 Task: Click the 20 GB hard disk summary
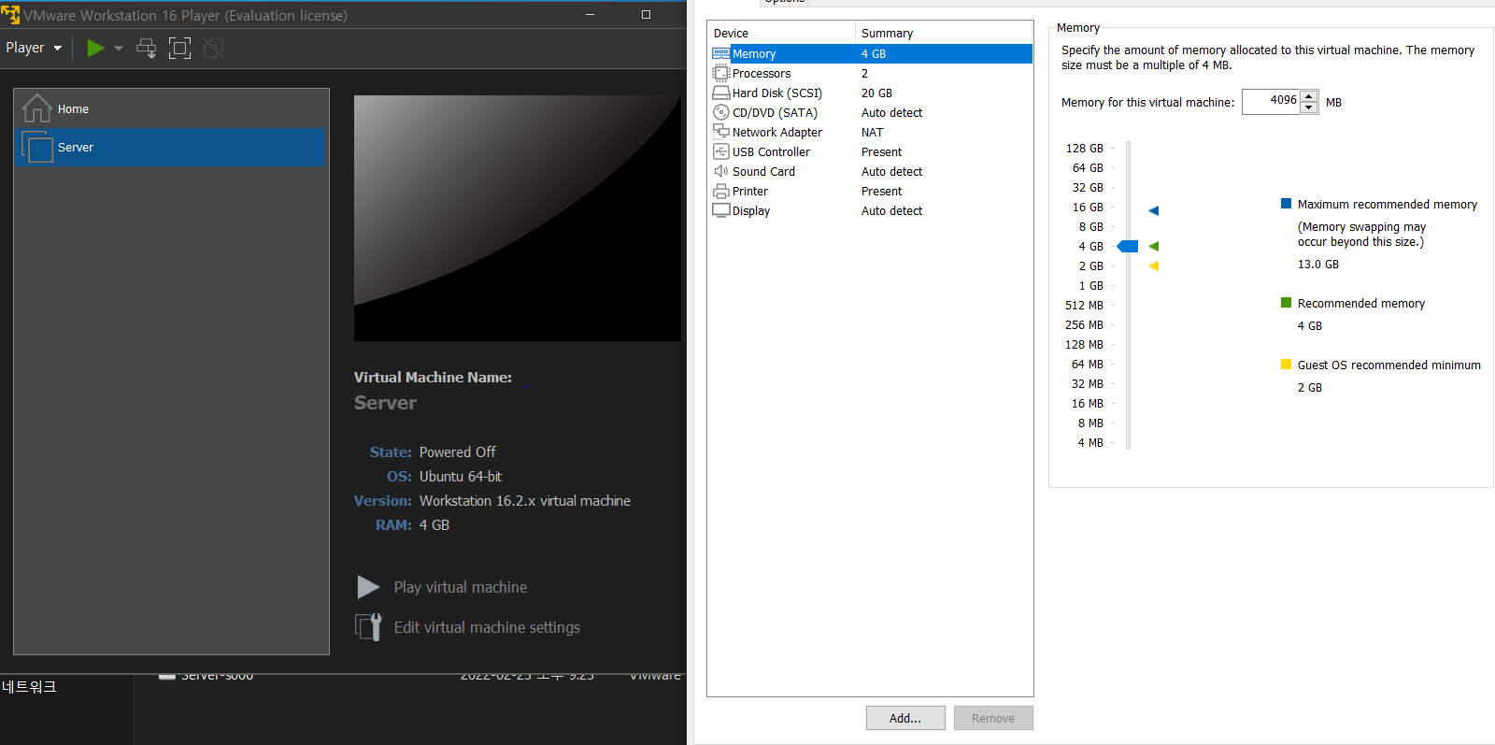pos(876,93)
